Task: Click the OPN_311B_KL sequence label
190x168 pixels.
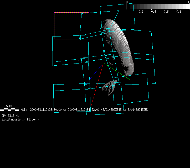Action: (x=10, y=116)
